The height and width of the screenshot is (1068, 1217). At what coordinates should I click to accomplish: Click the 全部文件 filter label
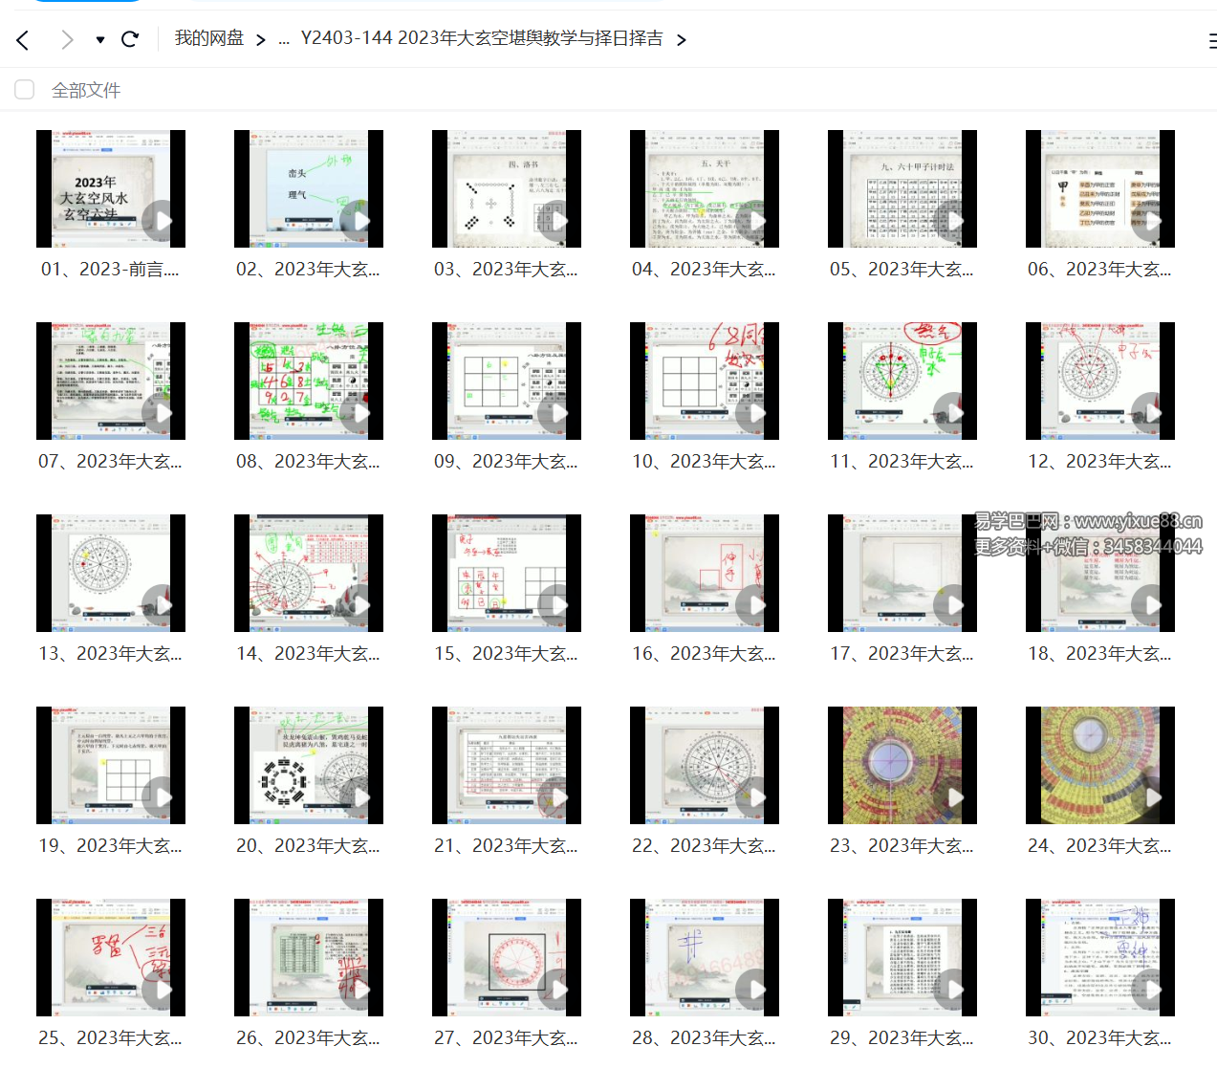click(x=86, y=89)
